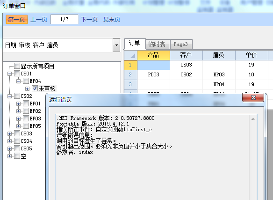Select row header 2 in the grid
273x200 pixels.
(131, 74)
